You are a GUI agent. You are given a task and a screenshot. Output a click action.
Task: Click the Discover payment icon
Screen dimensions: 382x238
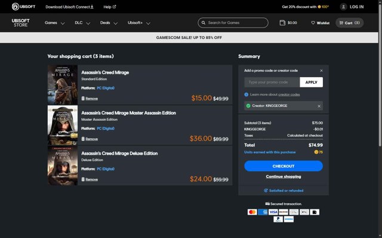284,212
